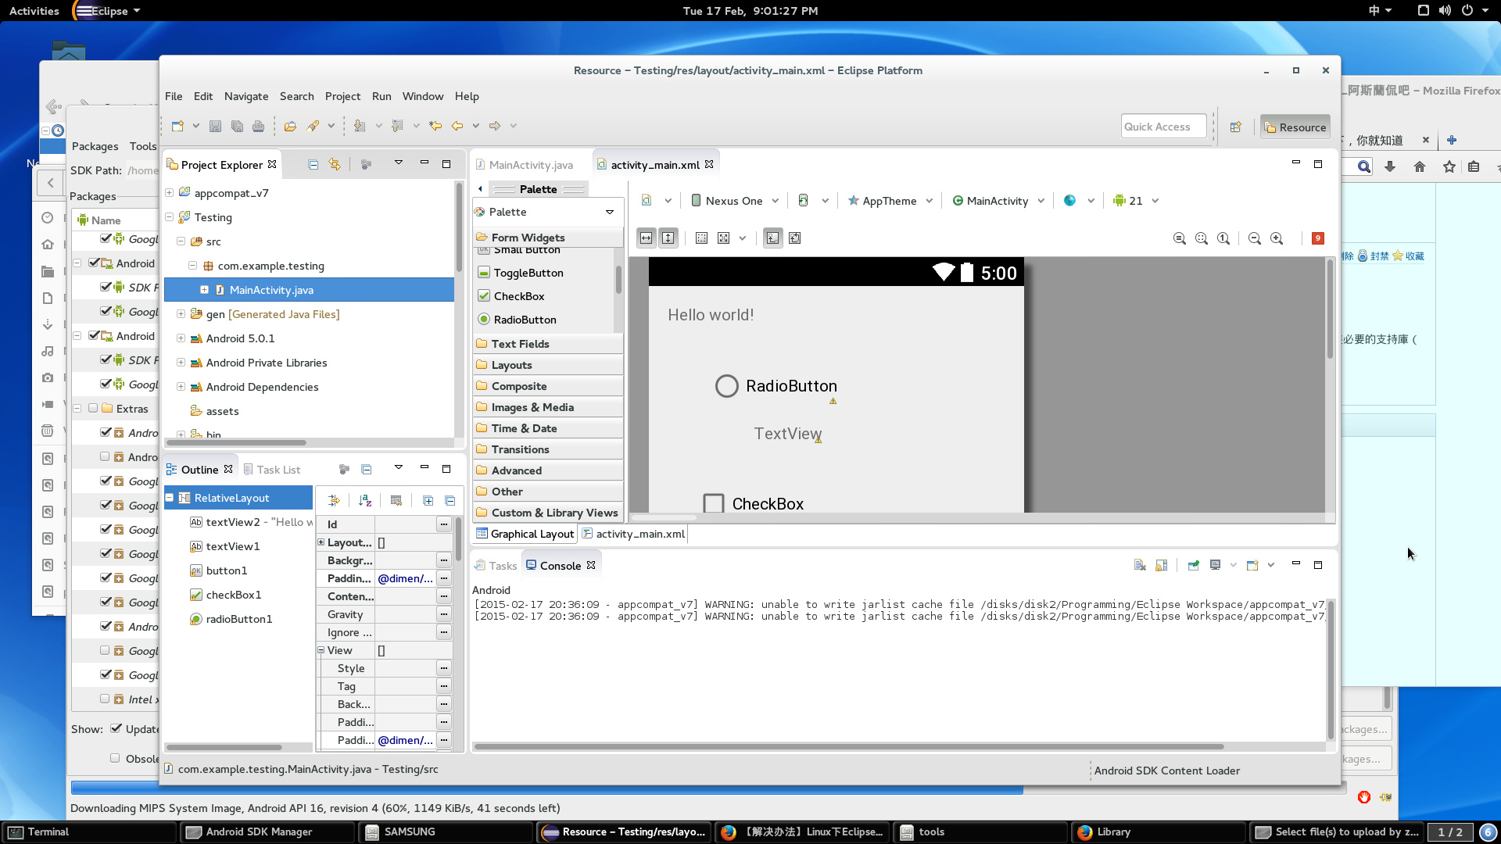1501x844 pixels.
Task: Go to last edit location
Action: [x=435, y=126]
